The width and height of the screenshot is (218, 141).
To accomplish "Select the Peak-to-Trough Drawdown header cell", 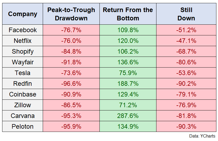I will pyautogui.click(x=71, y=14).
